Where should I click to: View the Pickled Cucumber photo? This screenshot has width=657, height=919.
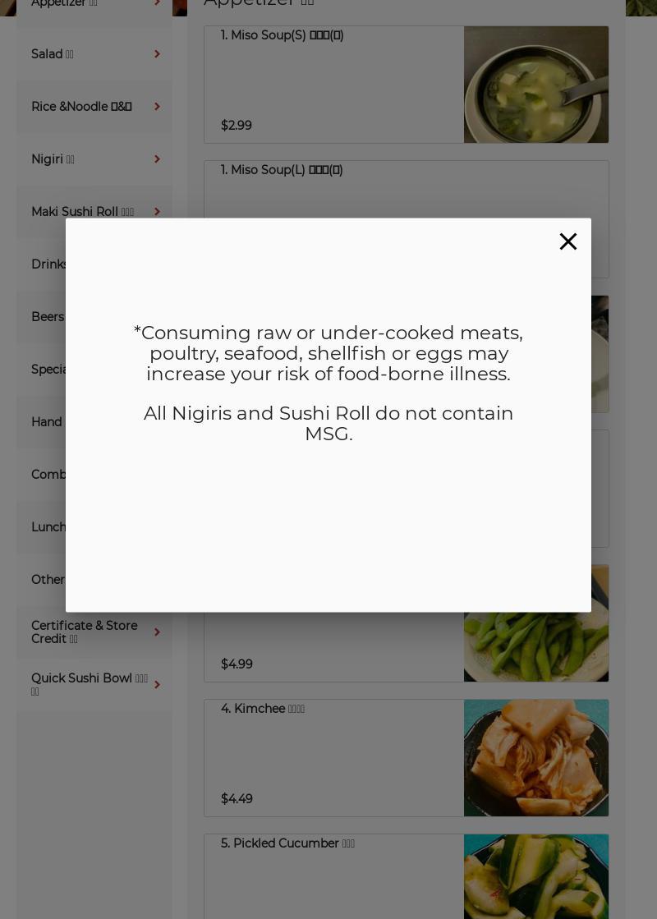coord(536,877)
